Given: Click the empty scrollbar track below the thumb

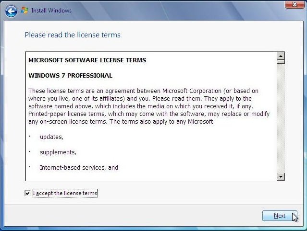Looking at the screenshot, I should click(281, 120).
